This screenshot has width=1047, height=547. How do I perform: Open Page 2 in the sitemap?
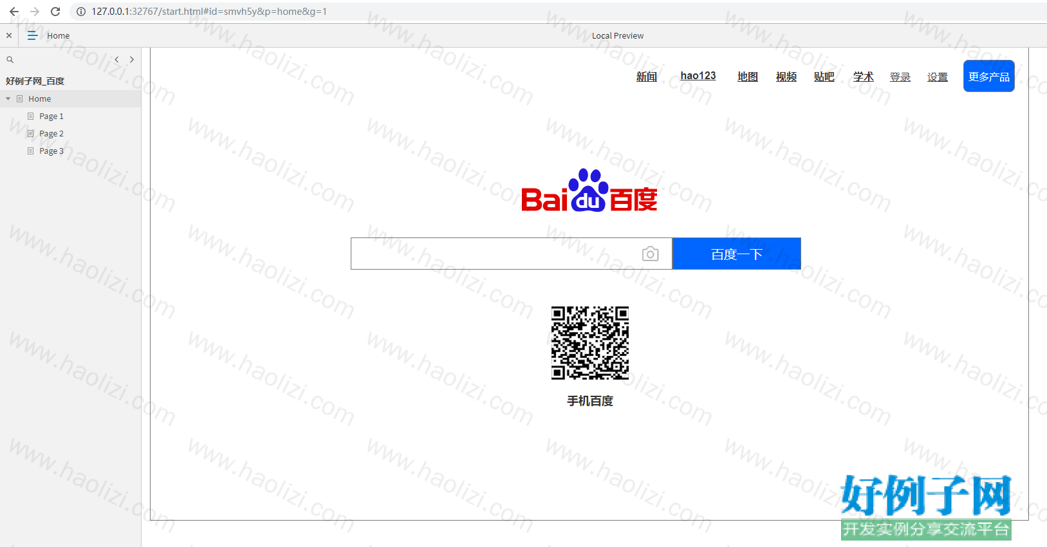click(x=51, y=134)
